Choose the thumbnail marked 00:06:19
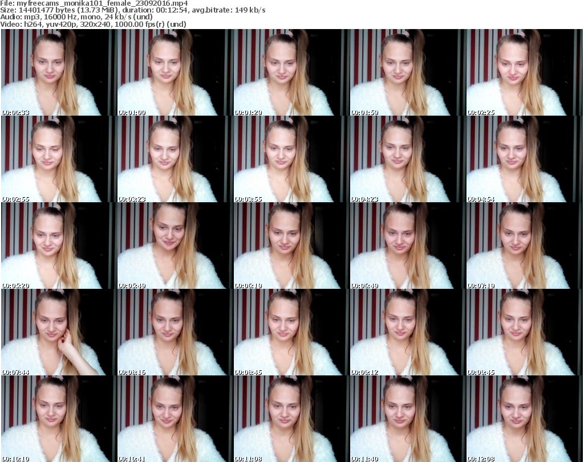This screenshot has height=462, width=584. point(291,246)
